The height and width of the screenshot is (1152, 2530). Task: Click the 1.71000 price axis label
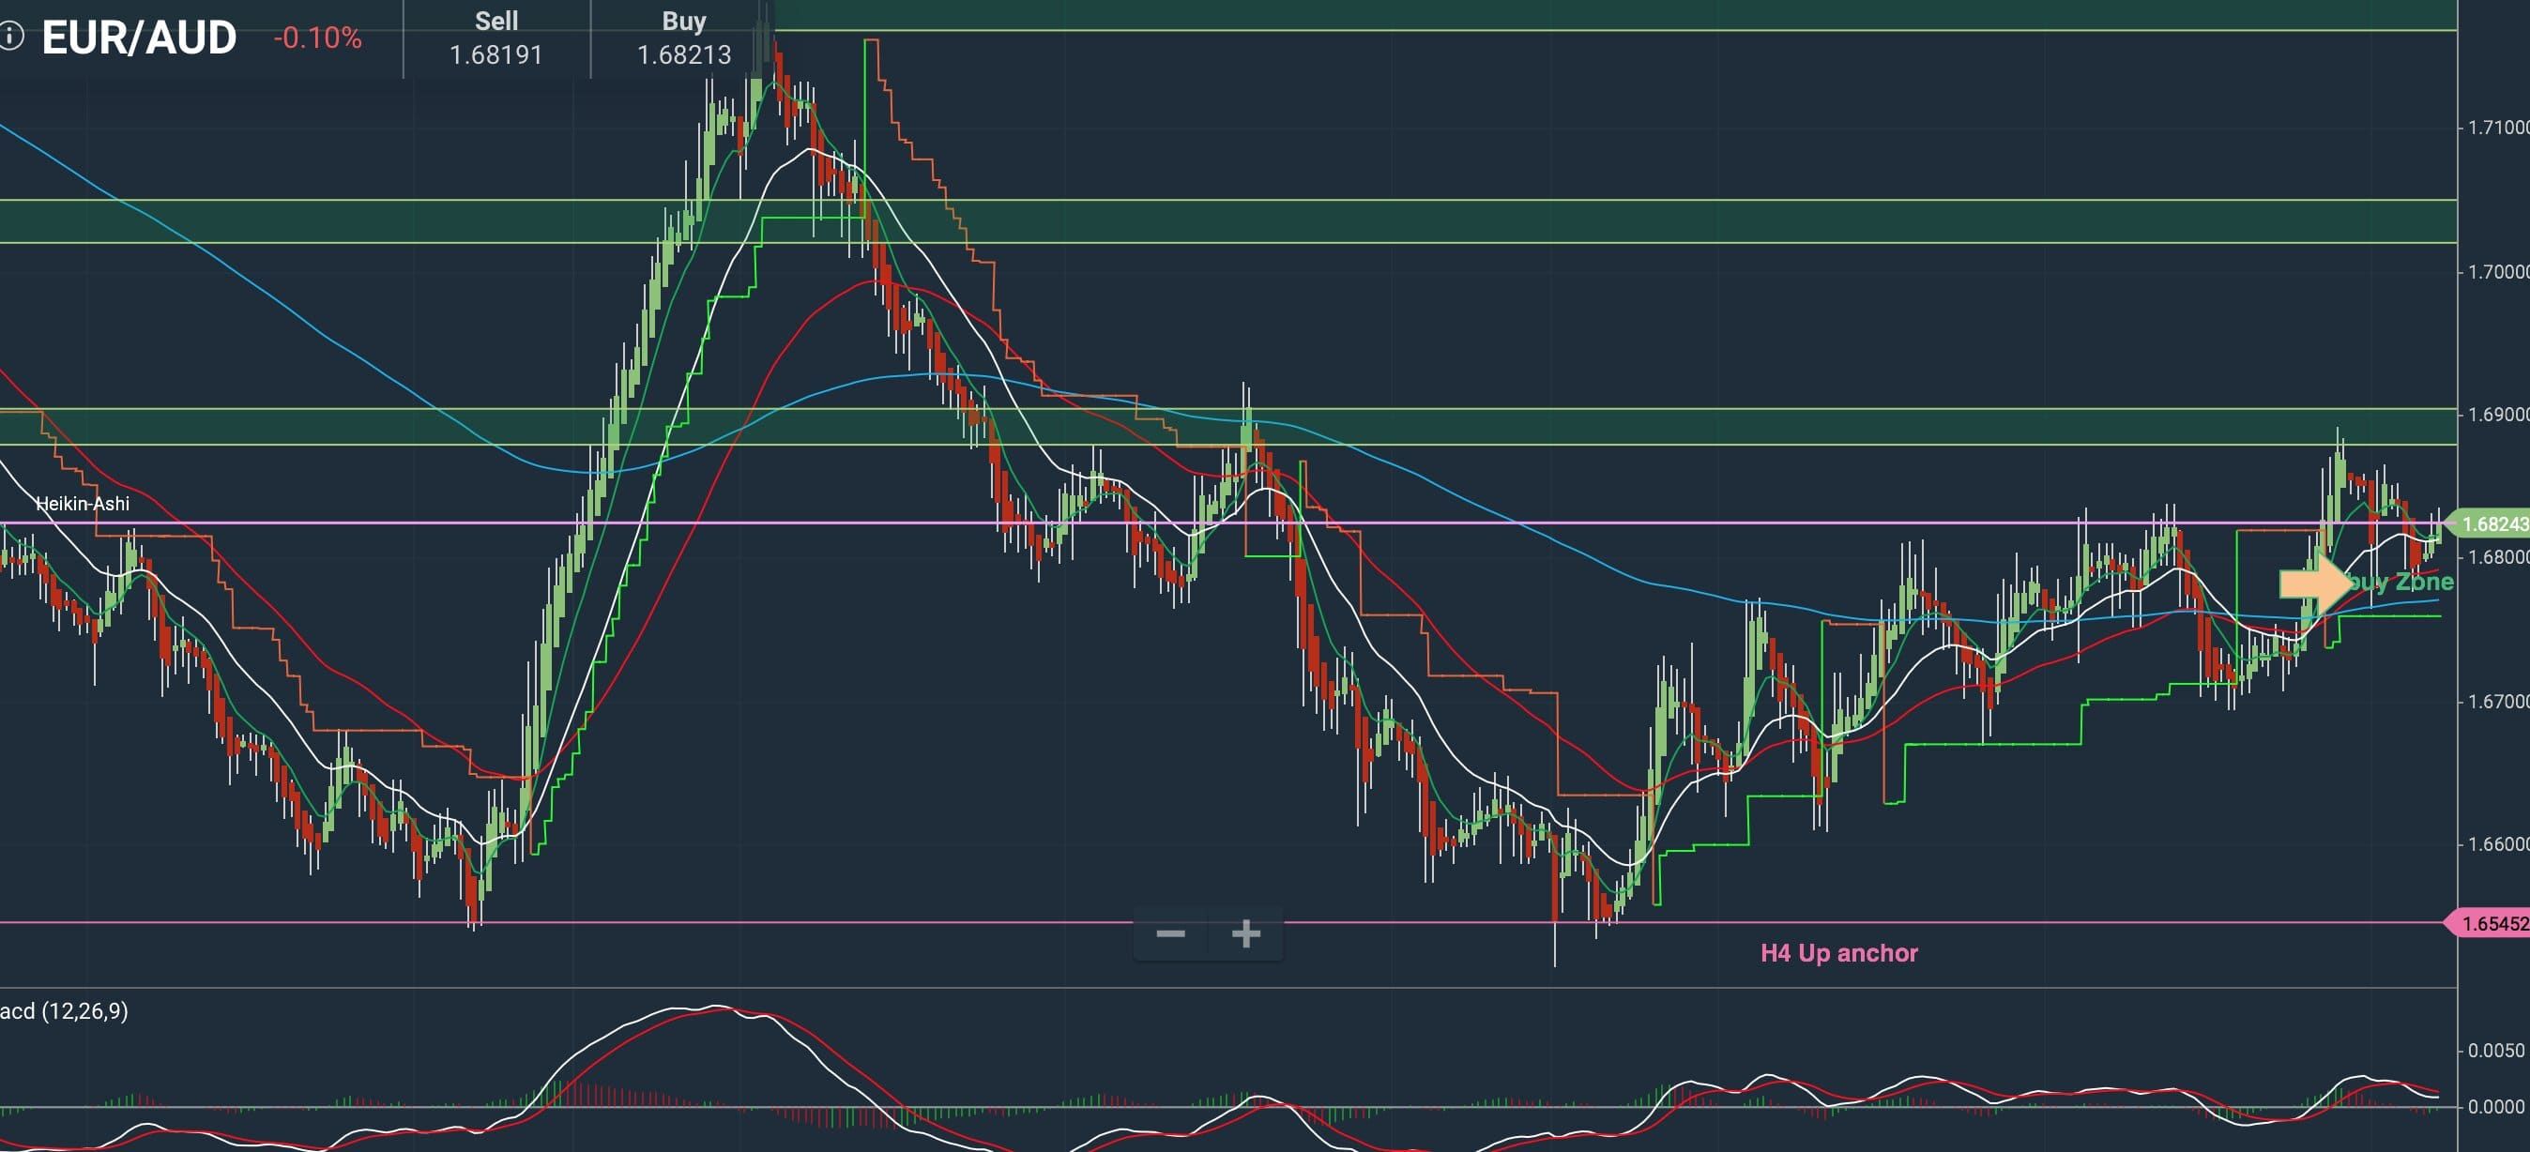tap(2497, 128)
